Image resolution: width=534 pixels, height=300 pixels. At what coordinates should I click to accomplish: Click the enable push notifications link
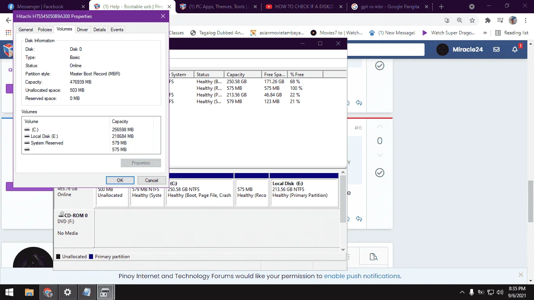click(x=362, y=276)
